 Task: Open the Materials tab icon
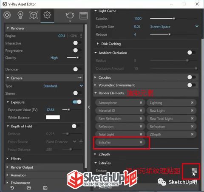(x=7, y=15)
